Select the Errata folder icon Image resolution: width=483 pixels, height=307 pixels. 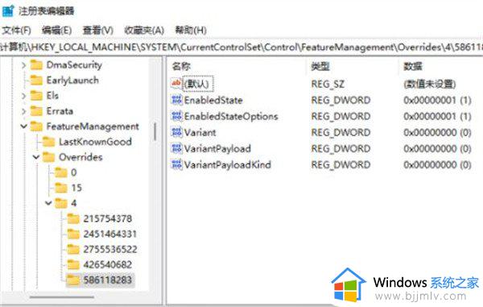(x=36, y=111)
